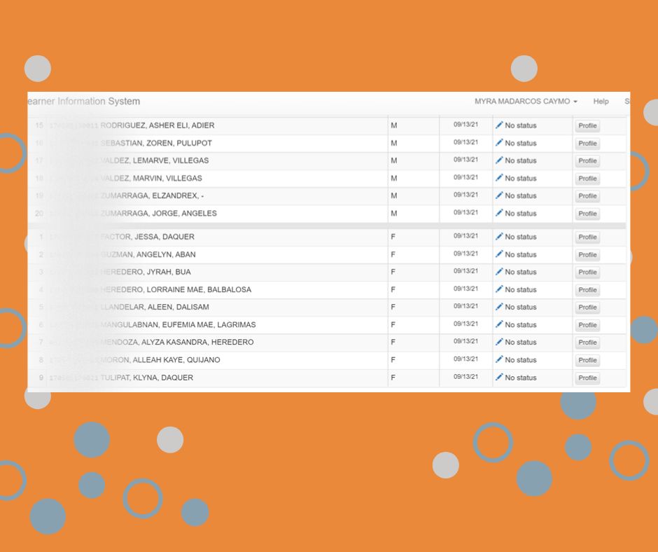The height and width of the screenshot is (552, 658).
Task: Edit status pencil for Valdez, Lemarve
Action: pyautogui.click(x=499, y=160)
